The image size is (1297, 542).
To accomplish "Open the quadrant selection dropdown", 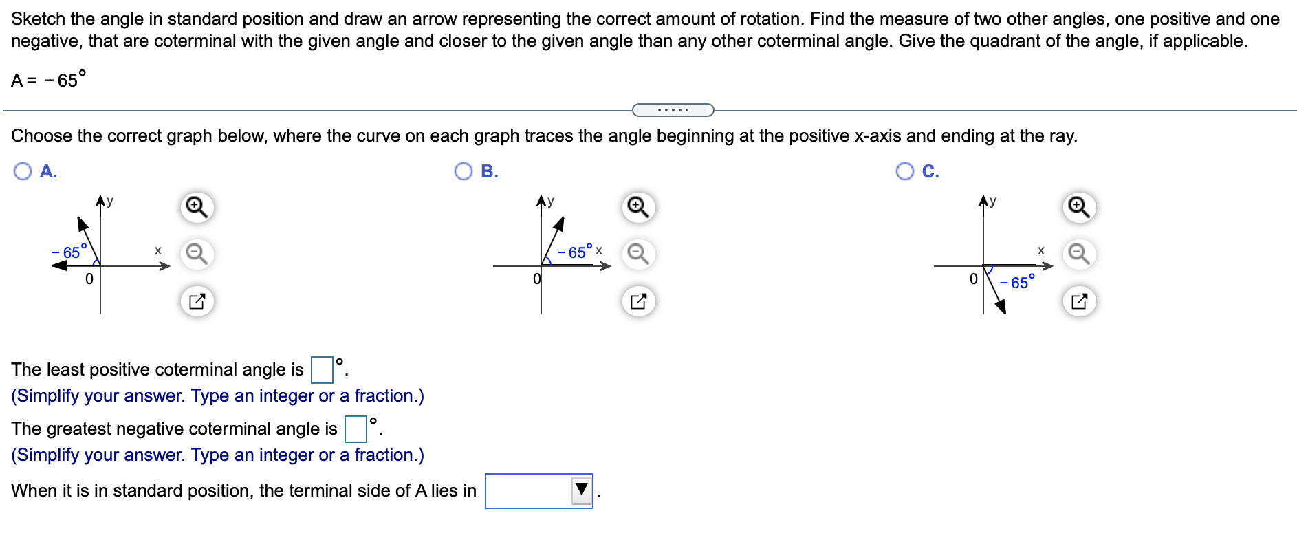I will (580, 490).
